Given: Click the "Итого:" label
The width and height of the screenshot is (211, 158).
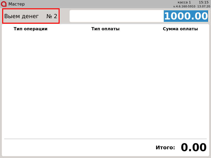Looking at the screenshot, I should [165, 148].
